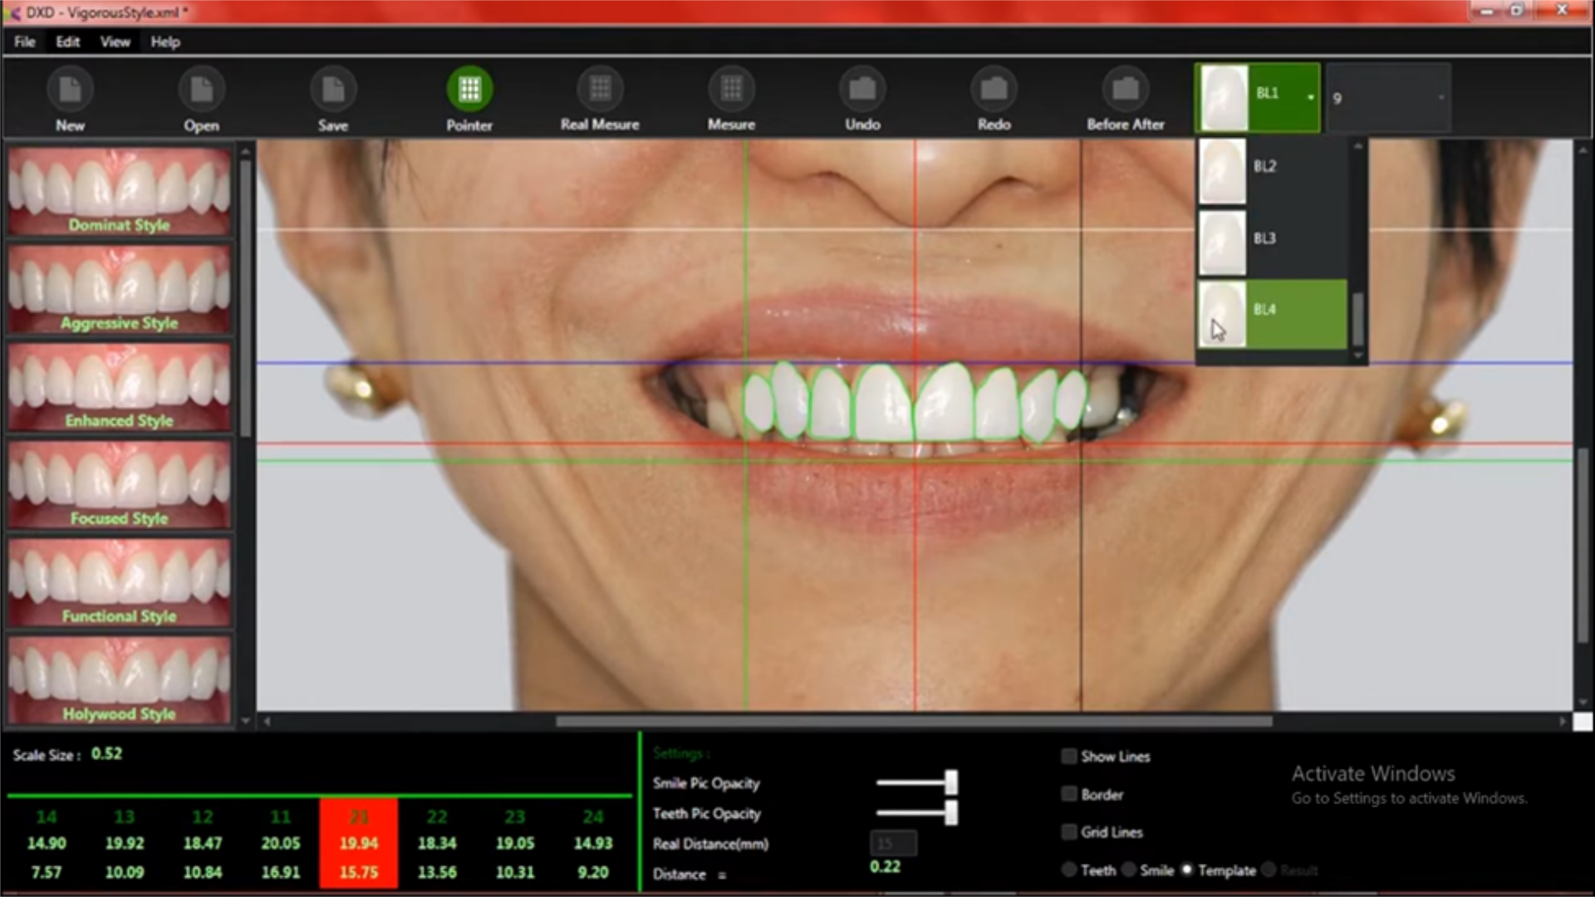Open the View menu
1595x897 pixels.
tap(115, 42)
